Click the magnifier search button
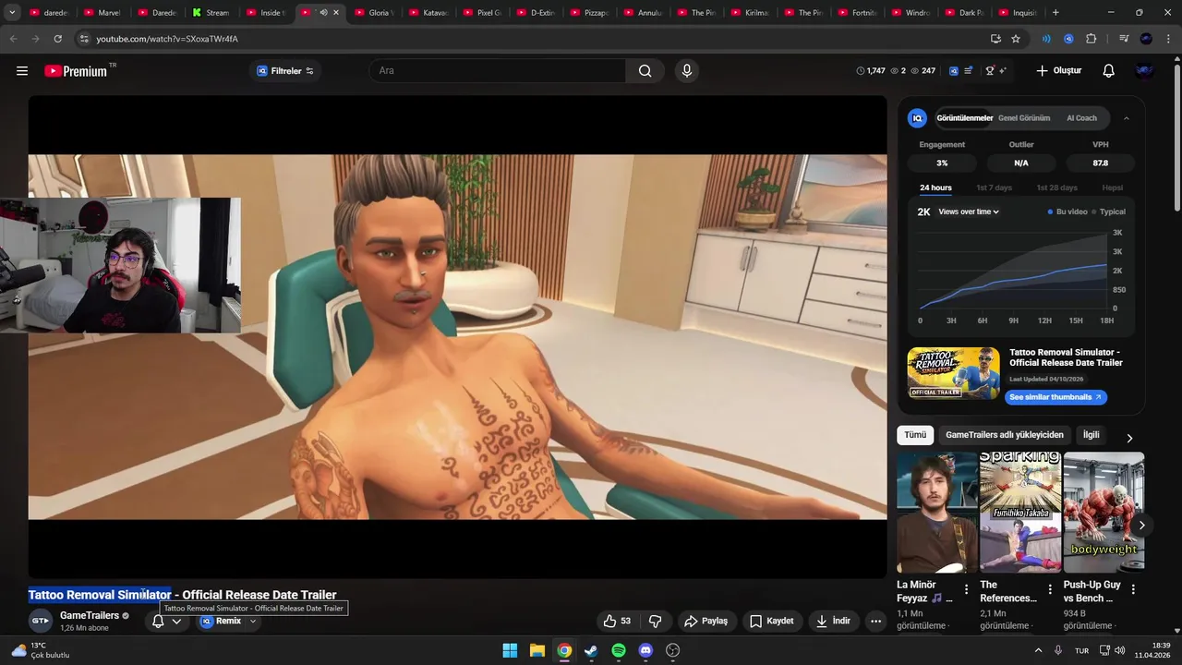 pyautogui.click(x=645, y=71)
